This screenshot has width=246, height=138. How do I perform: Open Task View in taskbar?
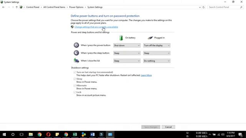[22, 135]
